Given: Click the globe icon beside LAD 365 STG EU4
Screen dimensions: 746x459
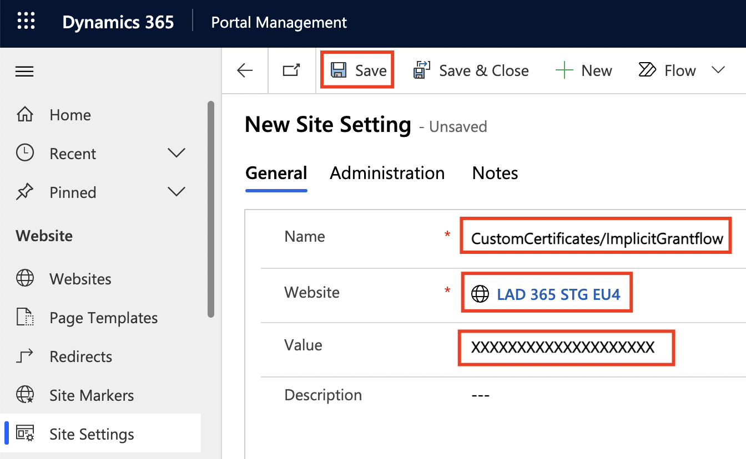Looking at the screenshot, I should pos(480,294).
